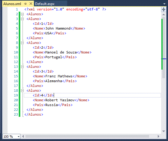Viewport: 168px width, 141px height.
Task: Click the Alemanha country value
Action: 54,81
